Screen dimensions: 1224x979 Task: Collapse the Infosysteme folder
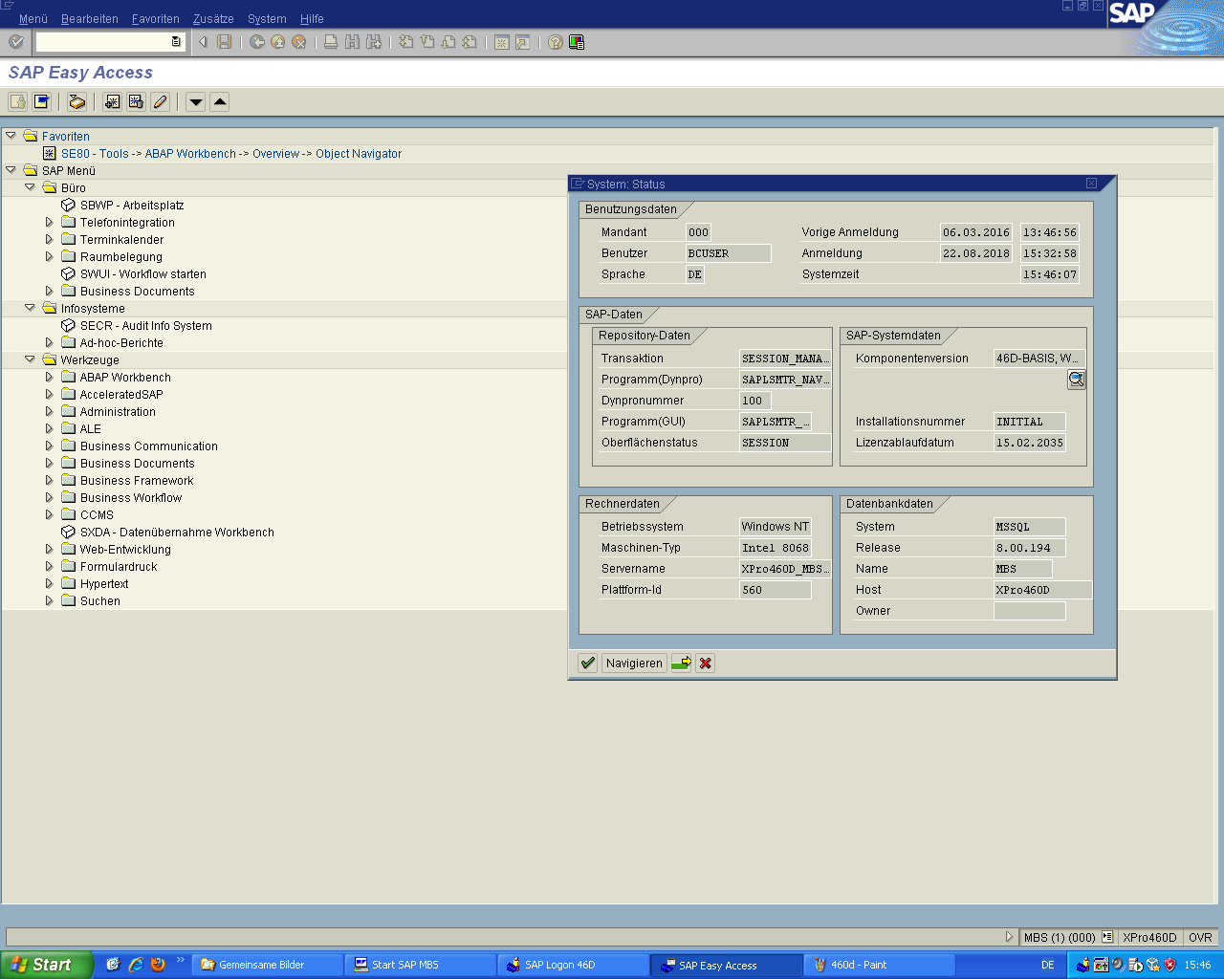(30, 308)
